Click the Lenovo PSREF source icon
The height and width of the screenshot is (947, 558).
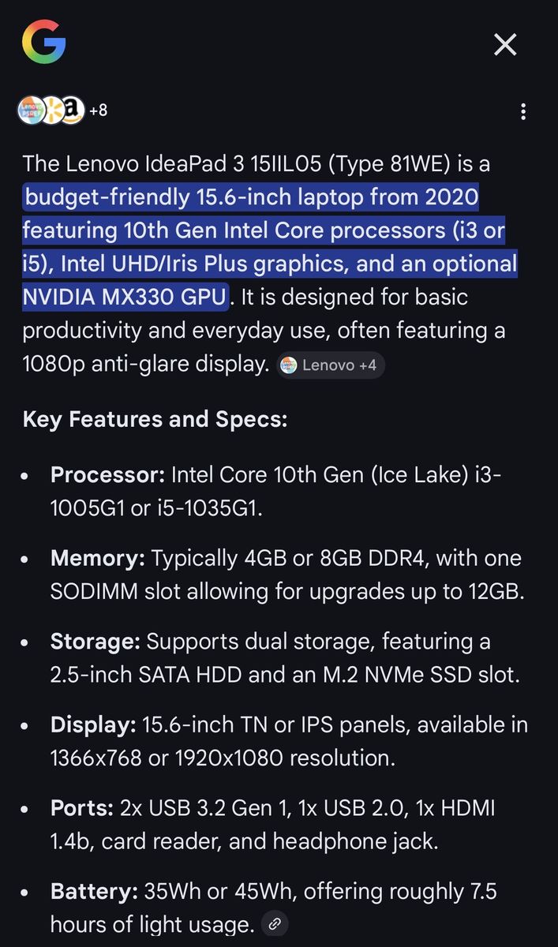[32, 110]
